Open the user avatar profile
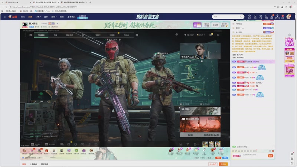The height and width of the screenshot is (167, 297). click(x=289, y=17)
